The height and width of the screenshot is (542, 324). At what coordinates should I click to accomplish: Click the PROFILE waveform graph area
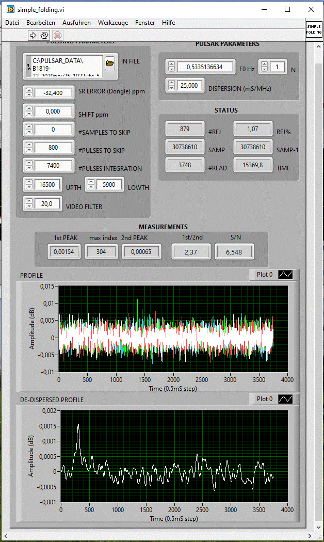coord(173,329)
